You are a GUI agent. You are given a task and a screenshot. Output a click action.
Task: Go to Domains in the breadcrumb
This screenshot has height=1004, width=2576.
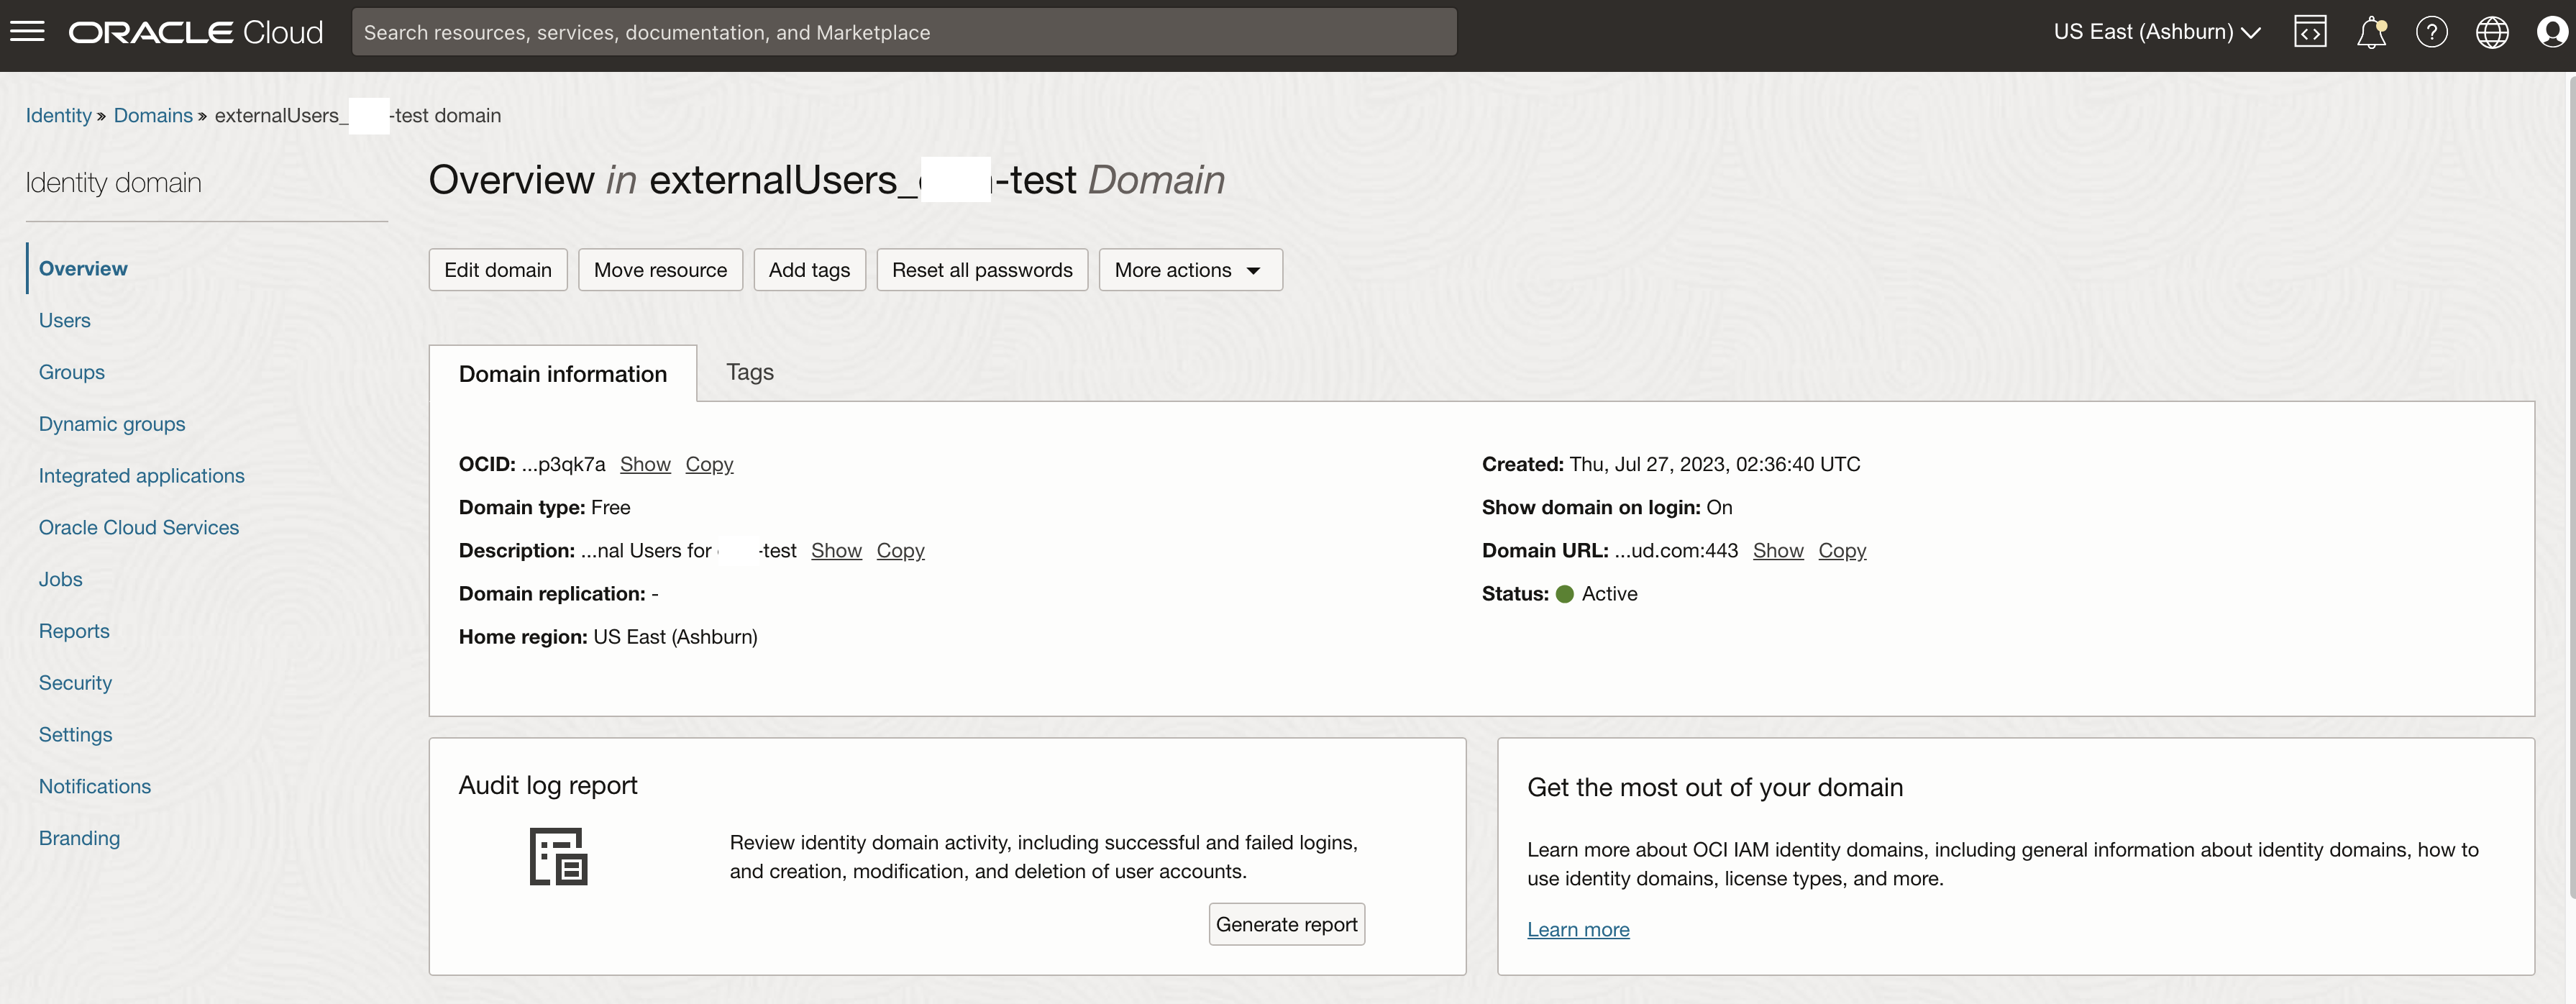click(153, 115)
